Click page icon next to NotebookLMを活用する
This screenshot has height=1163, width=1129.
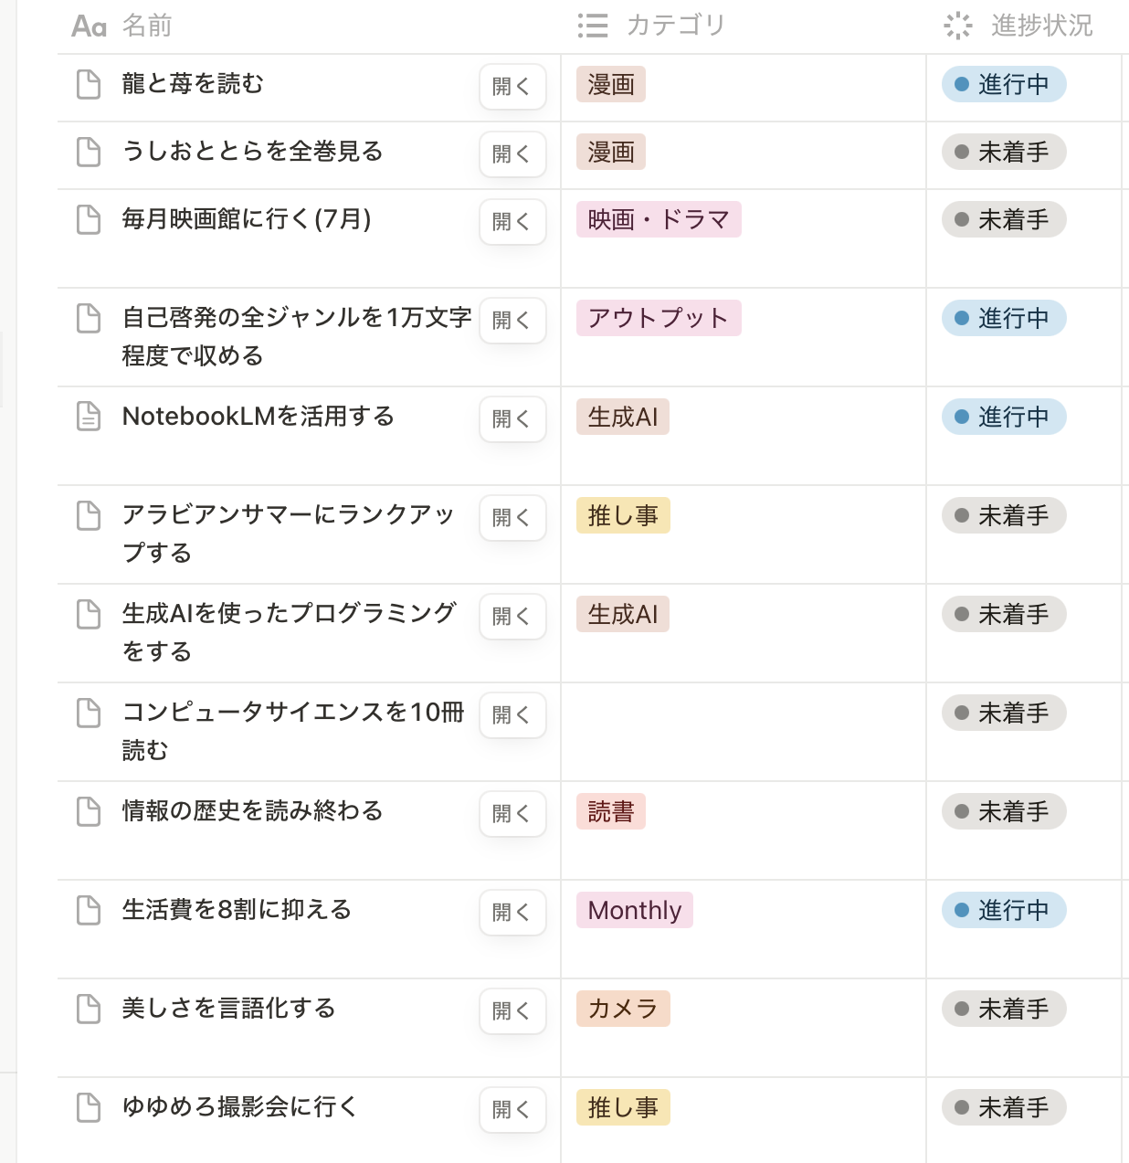click(89, 417)
